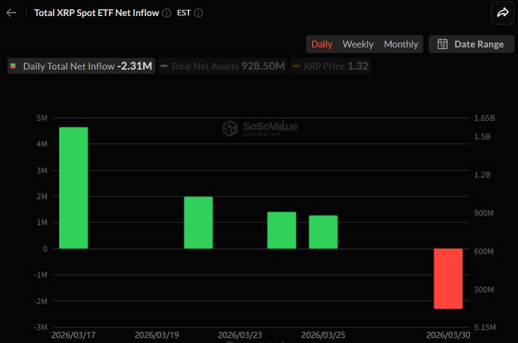The image size is (518, 343).
Task: Click the tallest green bar on 2026/03/17
Action: pos(73,188)
